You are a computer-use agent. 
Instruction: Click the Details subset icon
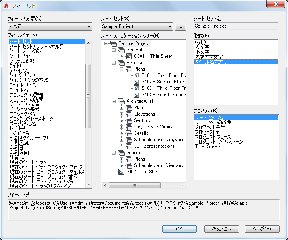click(129, 133)
